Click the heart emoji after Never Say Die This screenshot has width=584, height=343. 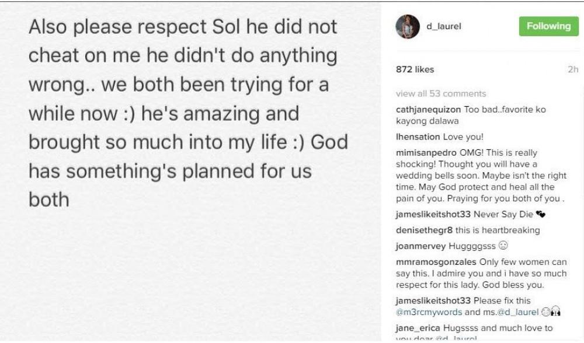[540, 214]
